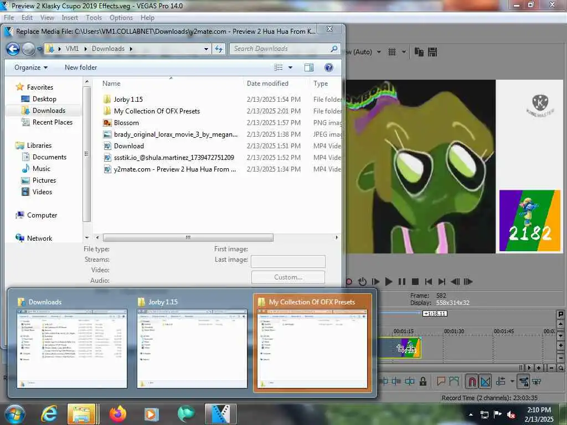Click the Custom... button
The height and width of the screenshot is (425, 567).
tap(288, 277)
